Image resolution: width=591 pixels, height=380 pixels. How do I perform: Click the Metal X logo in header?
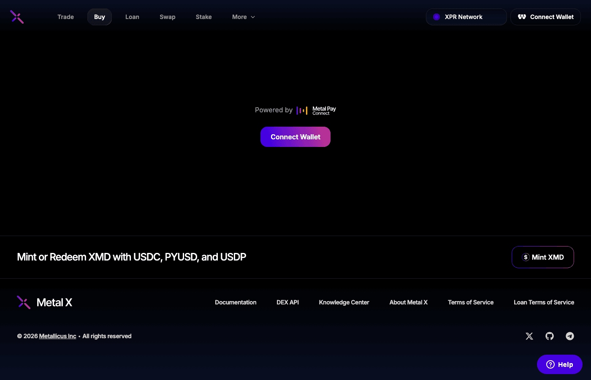pos(17,17)
